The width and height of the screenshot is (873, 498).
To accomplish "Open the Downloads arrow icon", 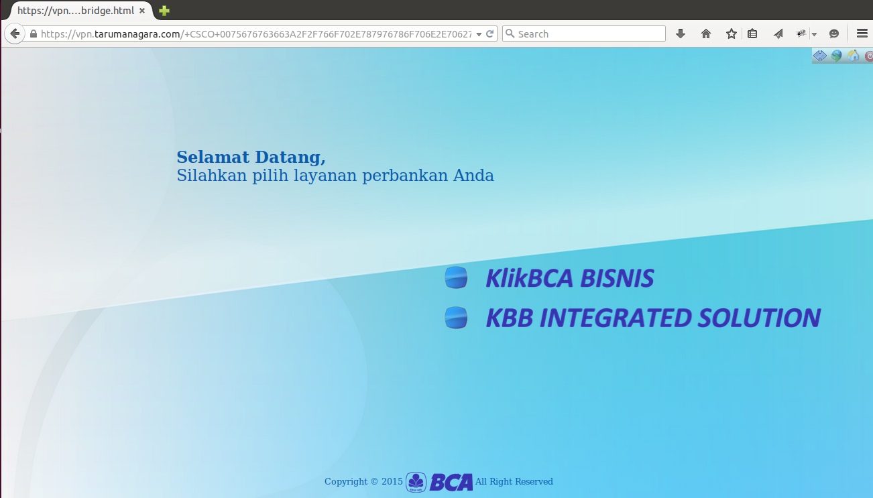I will pos(681,34).
